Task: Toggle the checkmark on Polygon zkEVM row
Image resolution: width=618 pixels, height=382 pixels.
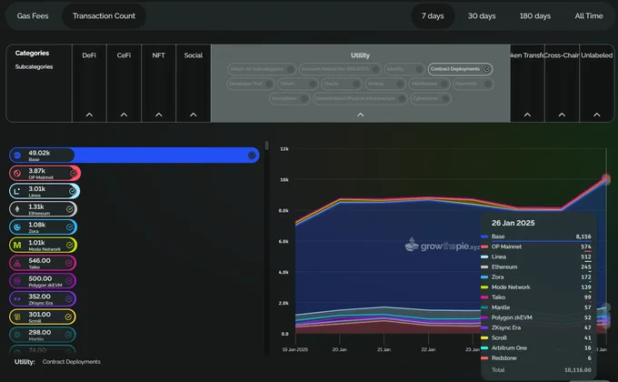Action: 69,281
